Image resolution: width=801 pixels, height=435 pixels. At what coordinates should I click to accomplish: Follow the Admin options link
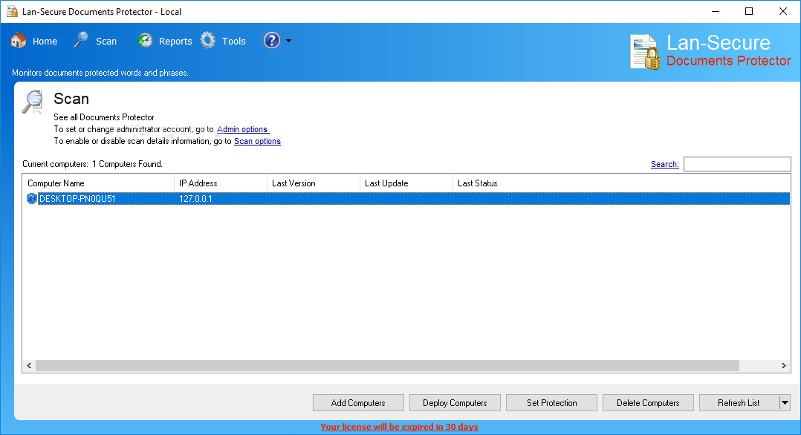243,129
